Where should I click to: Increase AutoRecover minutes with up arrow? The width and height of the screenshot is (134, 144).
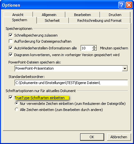click(94, 47)
